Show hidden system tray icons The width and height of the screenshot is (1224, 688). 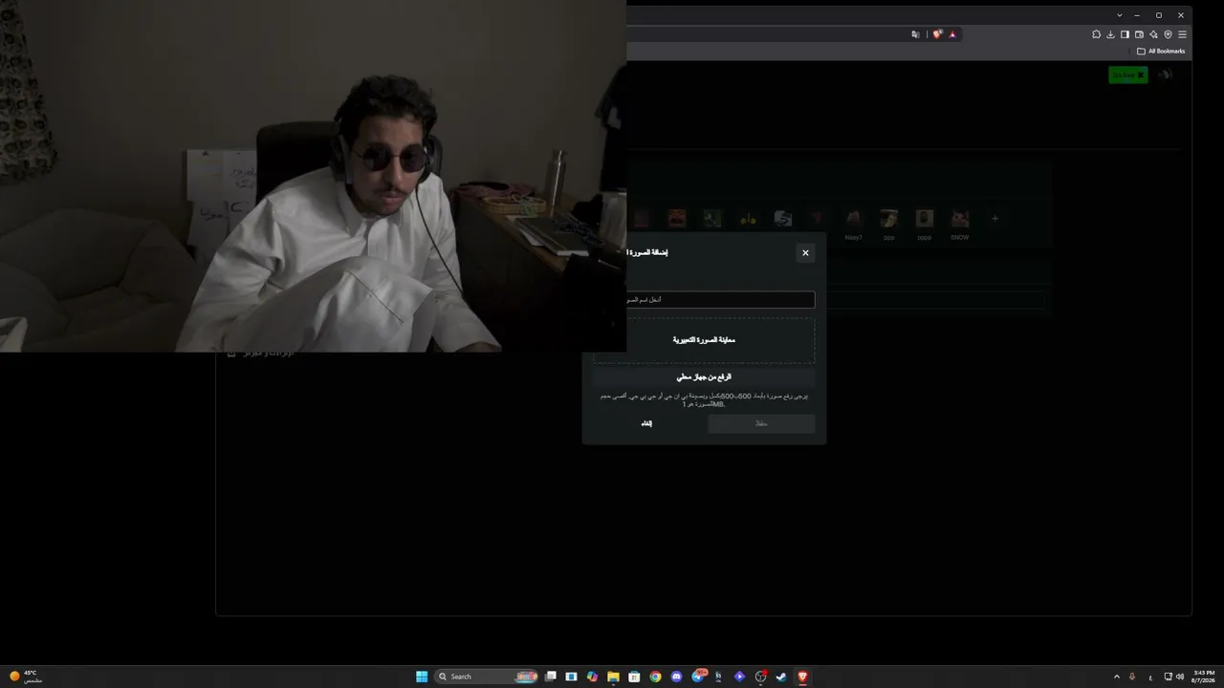1116,677
